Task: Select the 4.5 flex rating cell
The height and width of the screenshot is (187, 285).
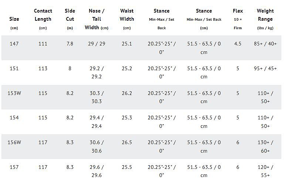Action: [238, 44]
